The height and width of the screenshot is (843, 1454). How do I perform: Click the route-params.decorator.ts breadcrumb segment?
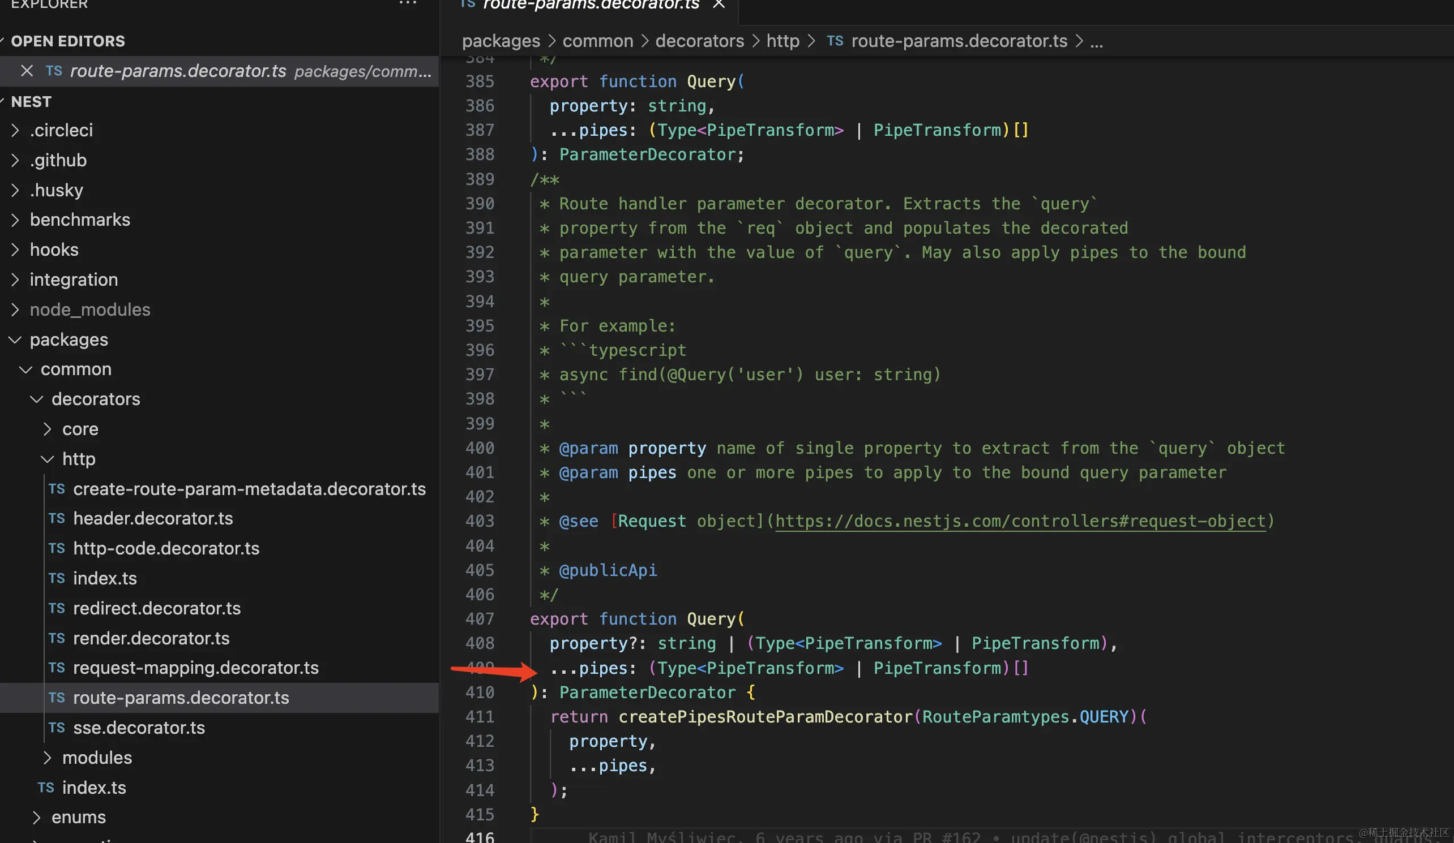[x=959, y=41]
